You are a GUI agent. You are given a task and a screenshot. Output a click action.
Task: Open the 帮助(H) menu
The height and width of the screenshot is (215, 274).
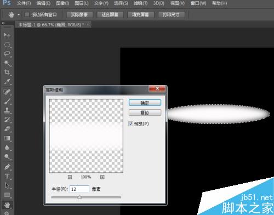(x=219, y=3)
